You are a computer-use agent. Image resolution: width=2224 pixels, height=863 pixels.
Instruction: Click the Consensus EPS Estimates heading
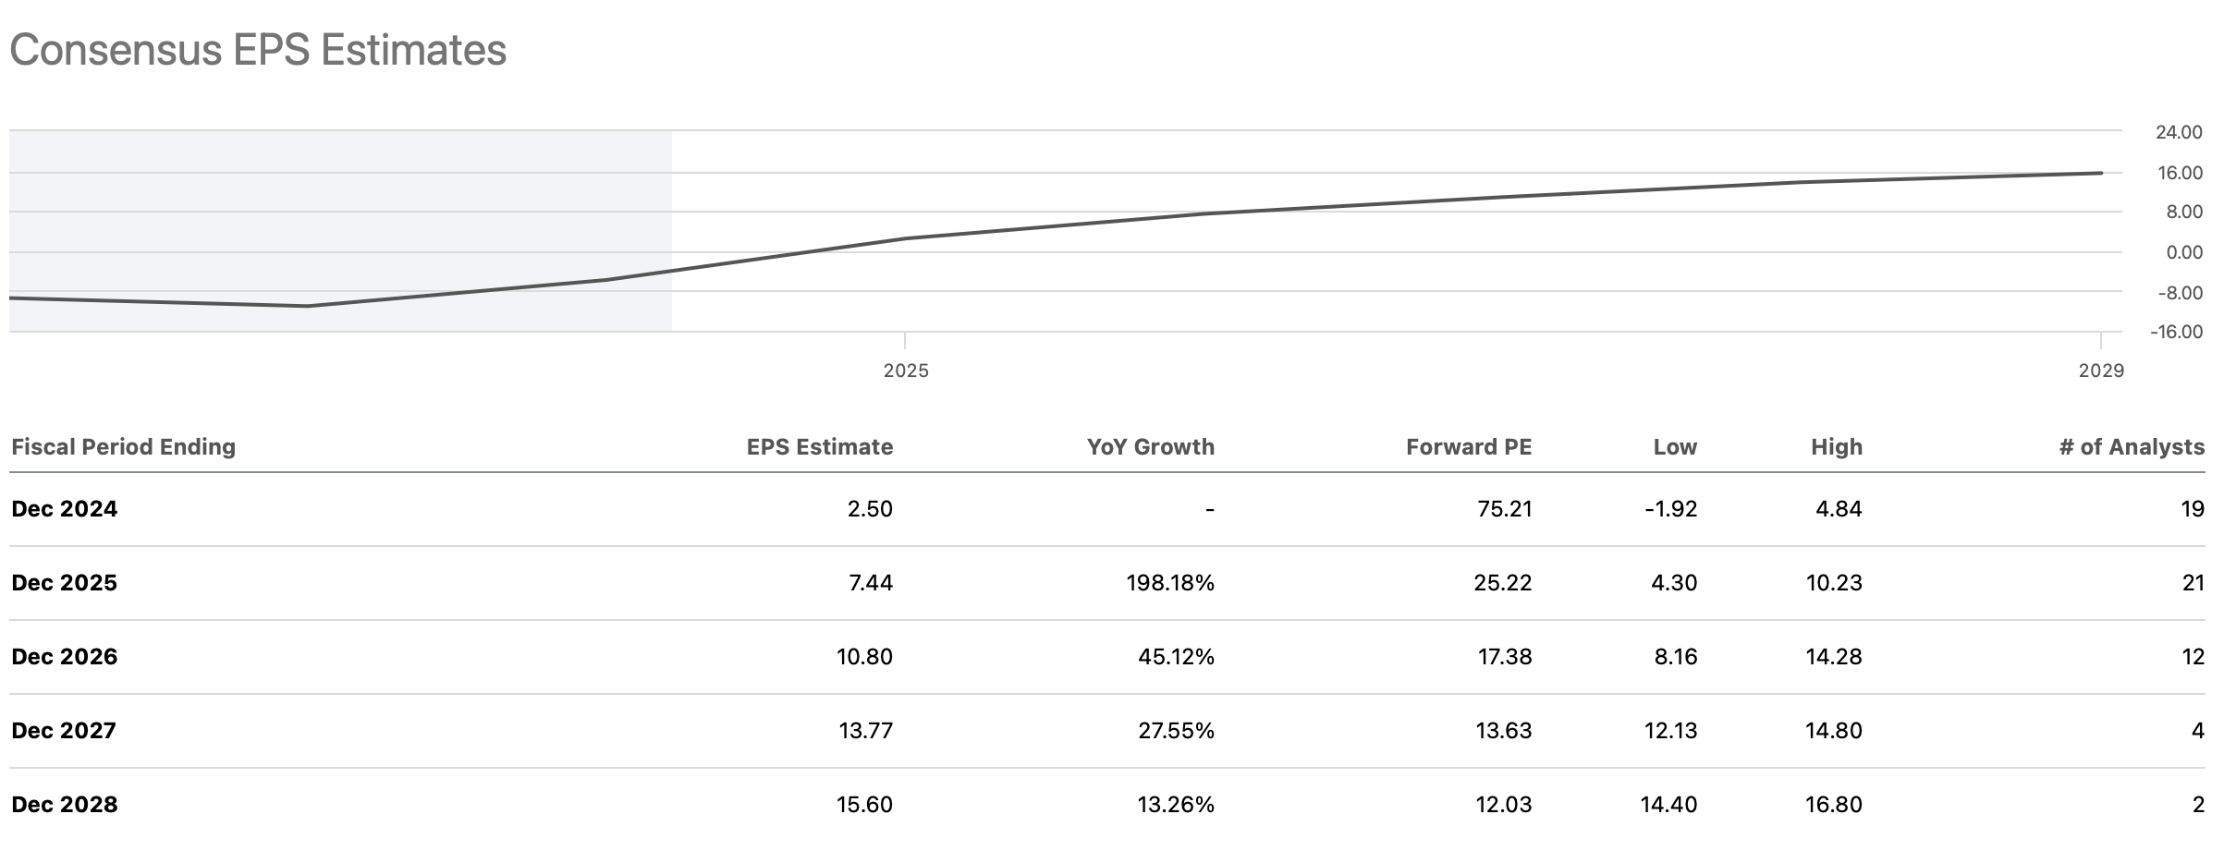[258, 50]
